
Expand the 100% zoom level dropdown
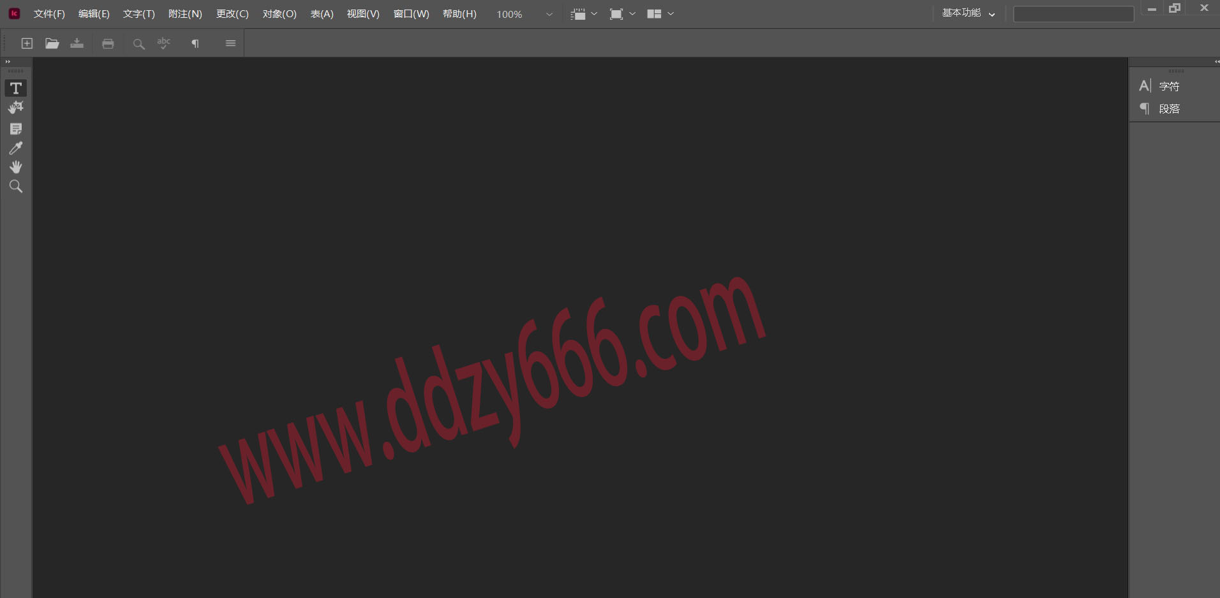(x=549, y=14)
